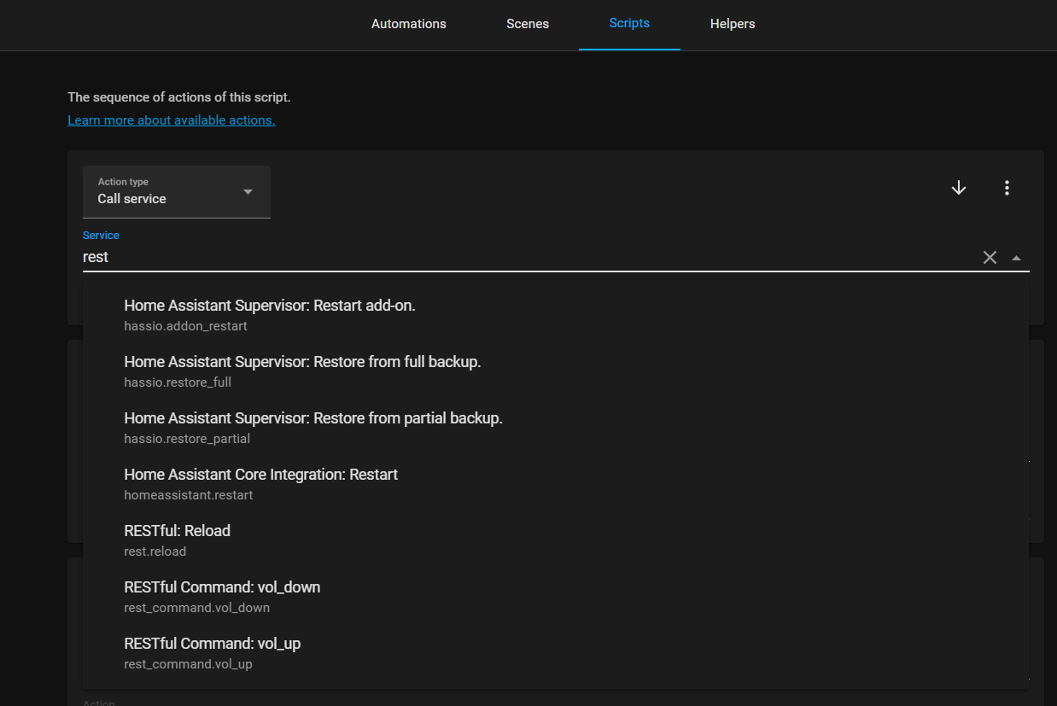Click the service field dropdown caret
This screenshot has width=1057, height=706.
tap(1016, 256)
